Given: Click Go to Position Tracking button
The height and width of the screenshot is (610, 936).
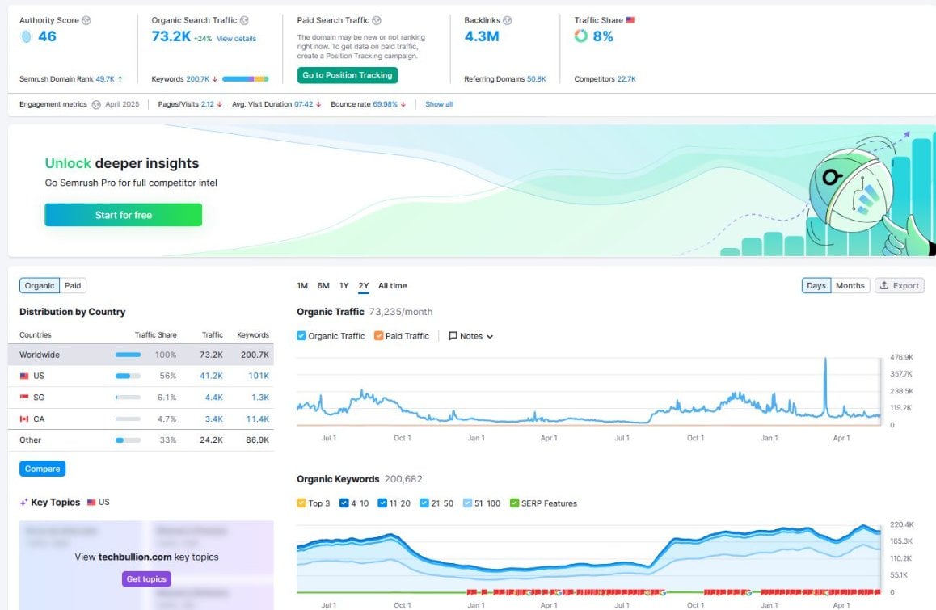Looking at the screenshot, I should pos(348,75).
